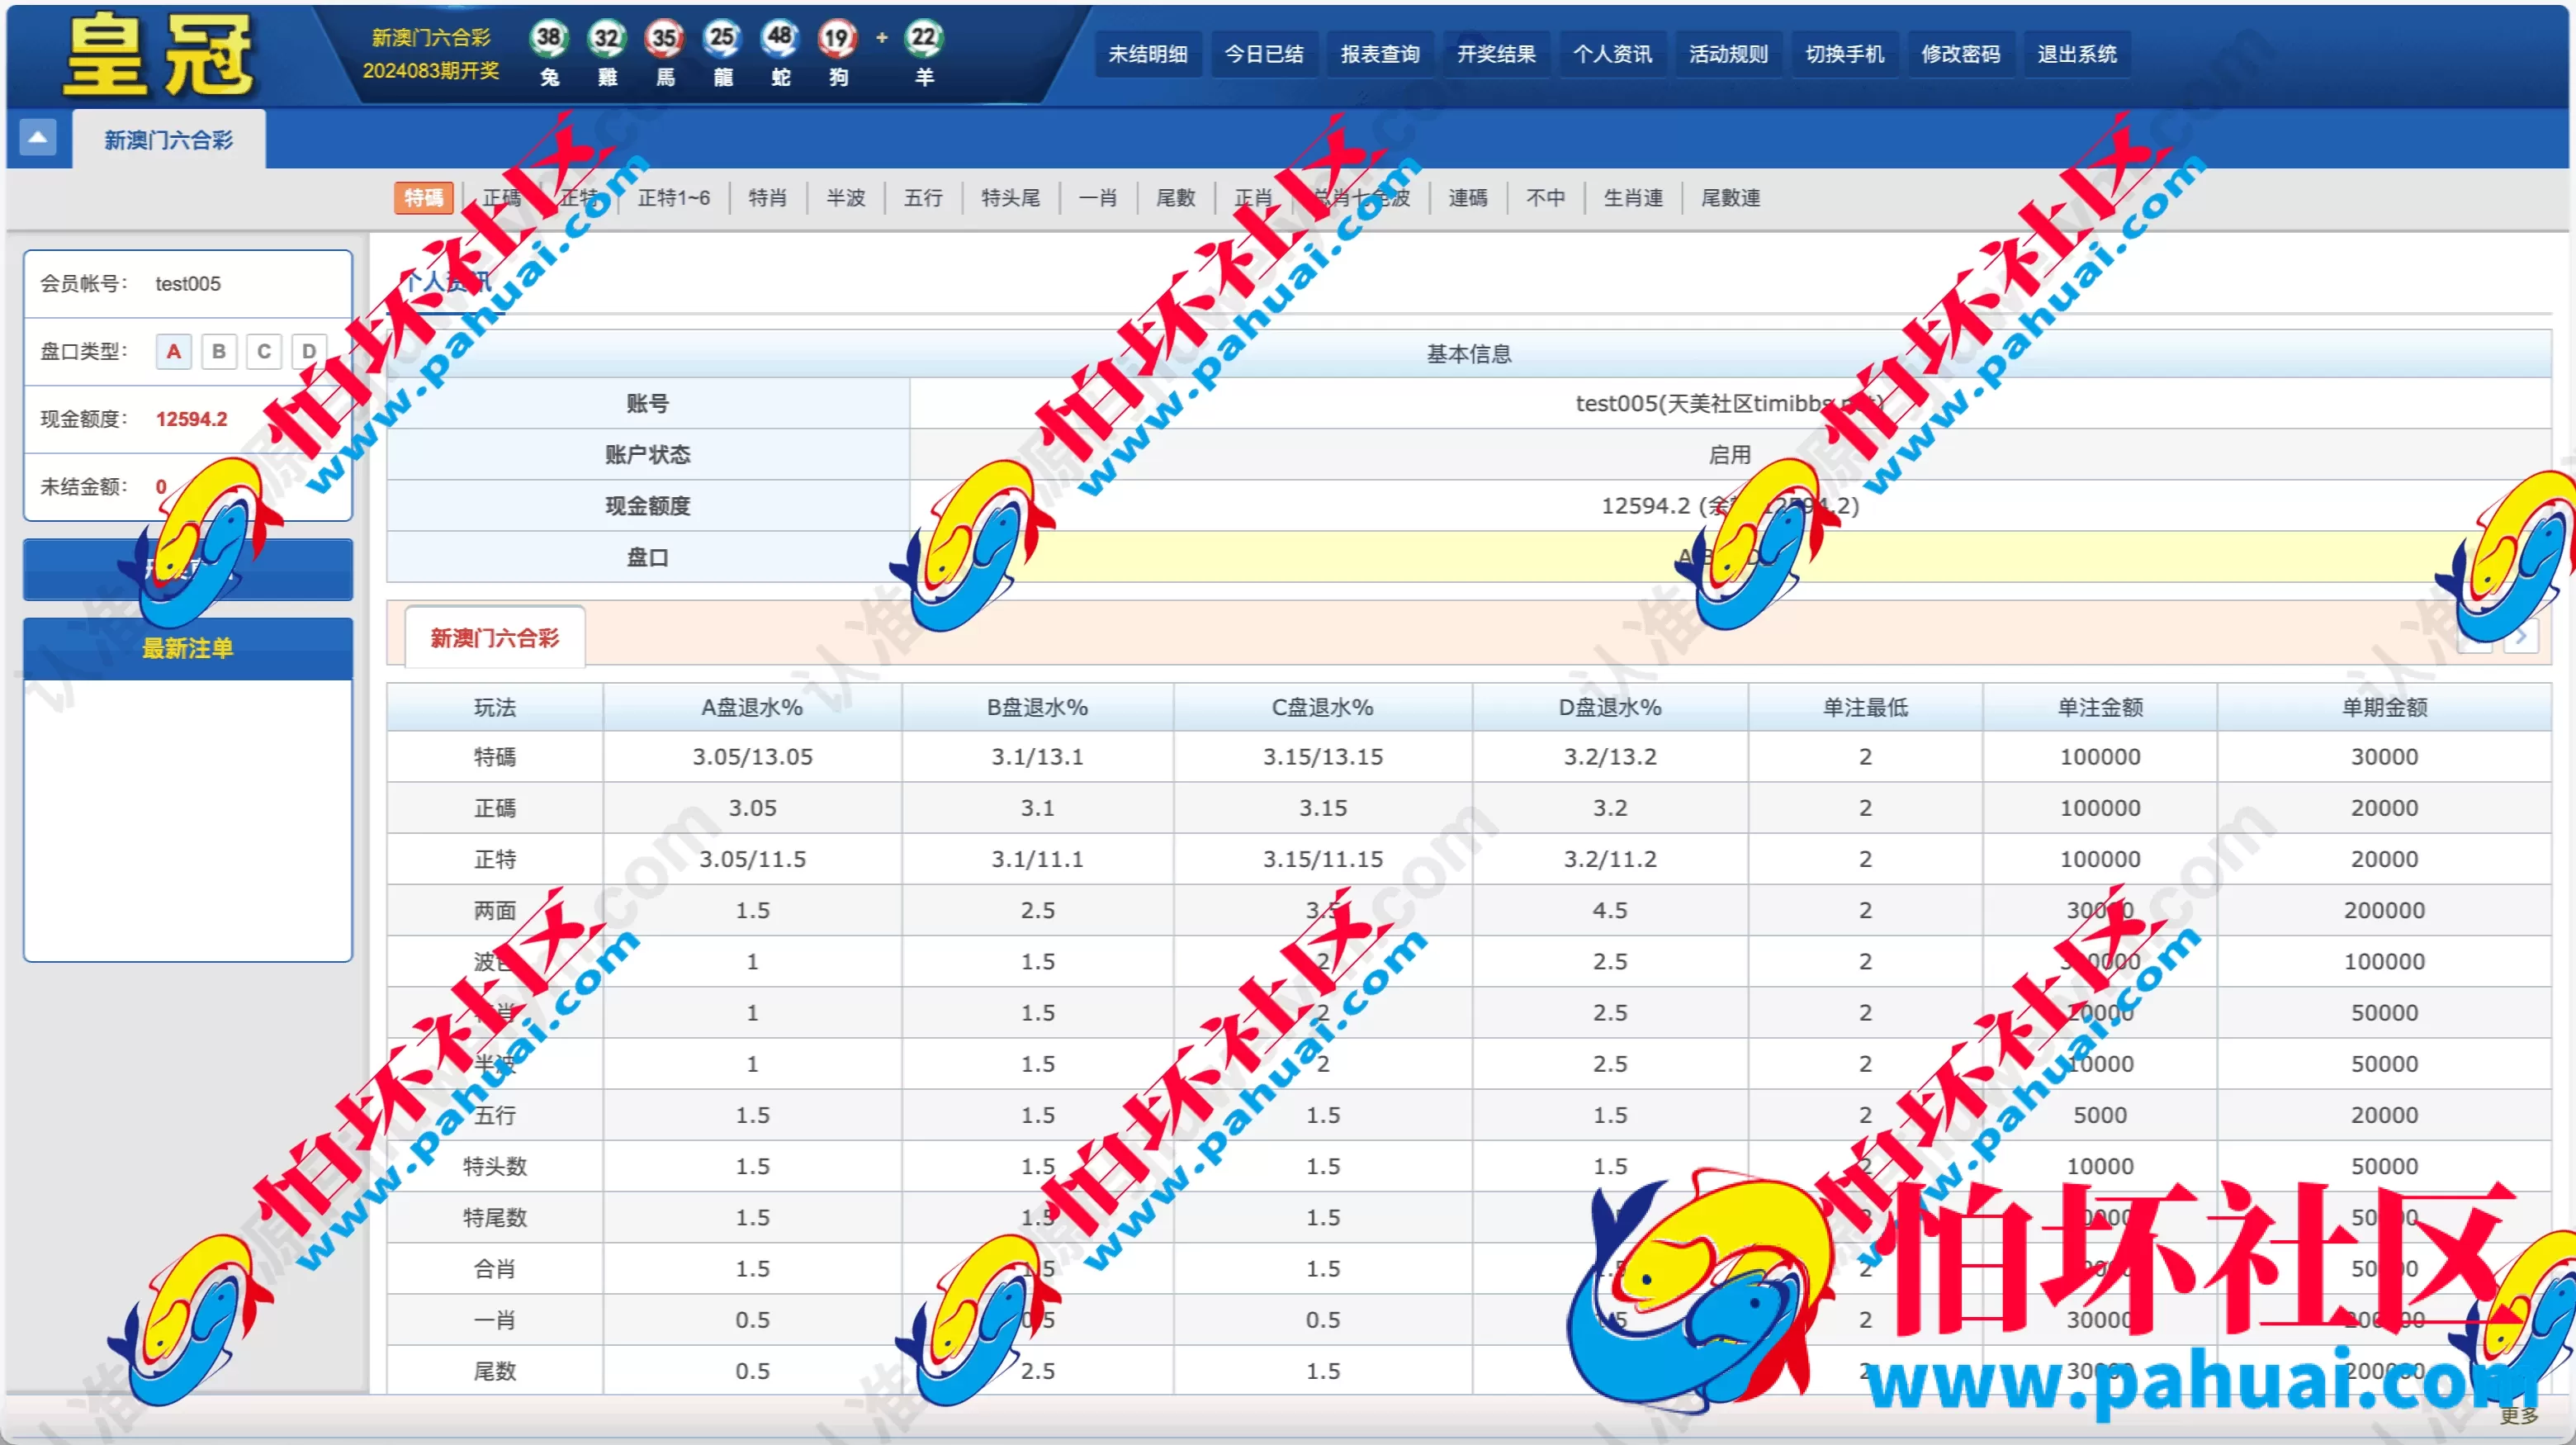Click lottery ball number 35
The height and width of the screenshot is (1445, 2576).
(x=665, y=38)
